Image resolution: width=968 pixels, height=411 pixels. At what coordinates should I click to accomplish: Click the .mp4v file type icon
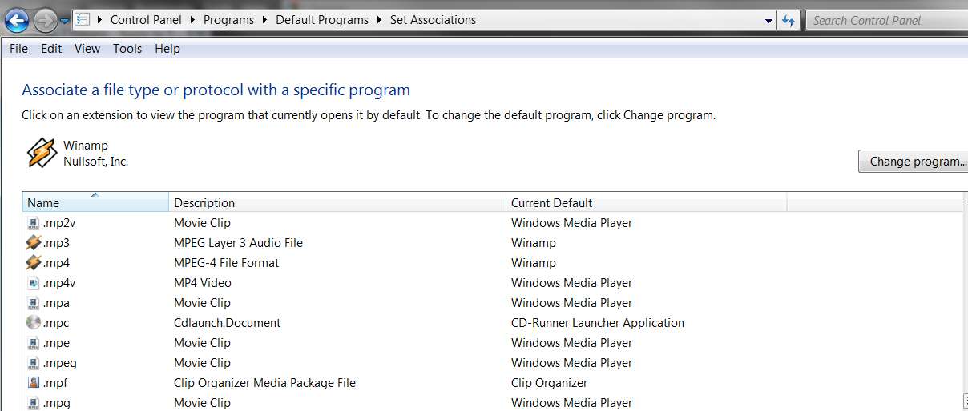pyautogui.click(x=33, y=283)
